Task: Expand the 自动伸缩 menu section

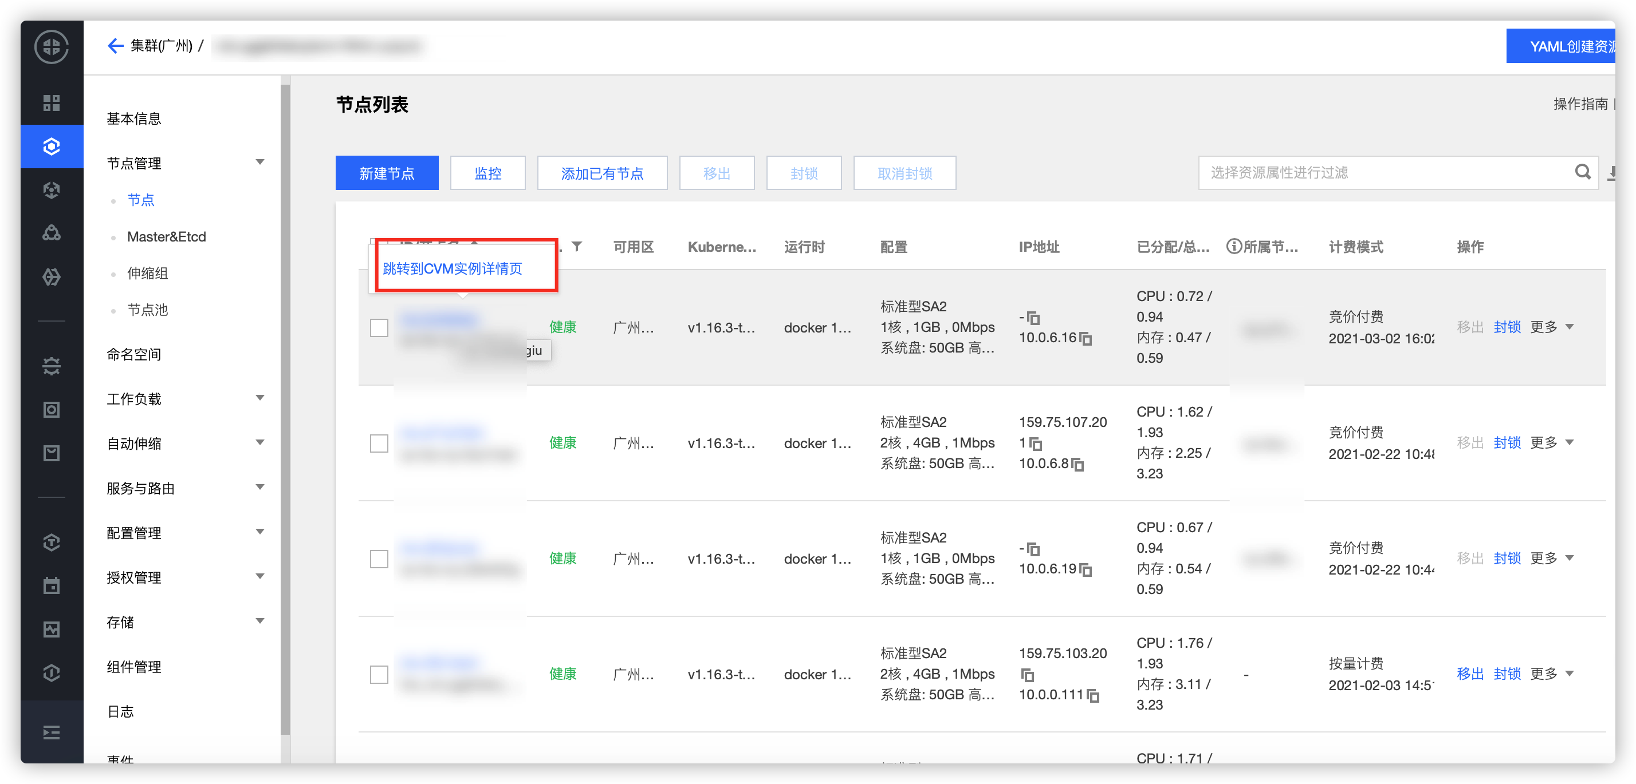Action: (x=259, y=443)
